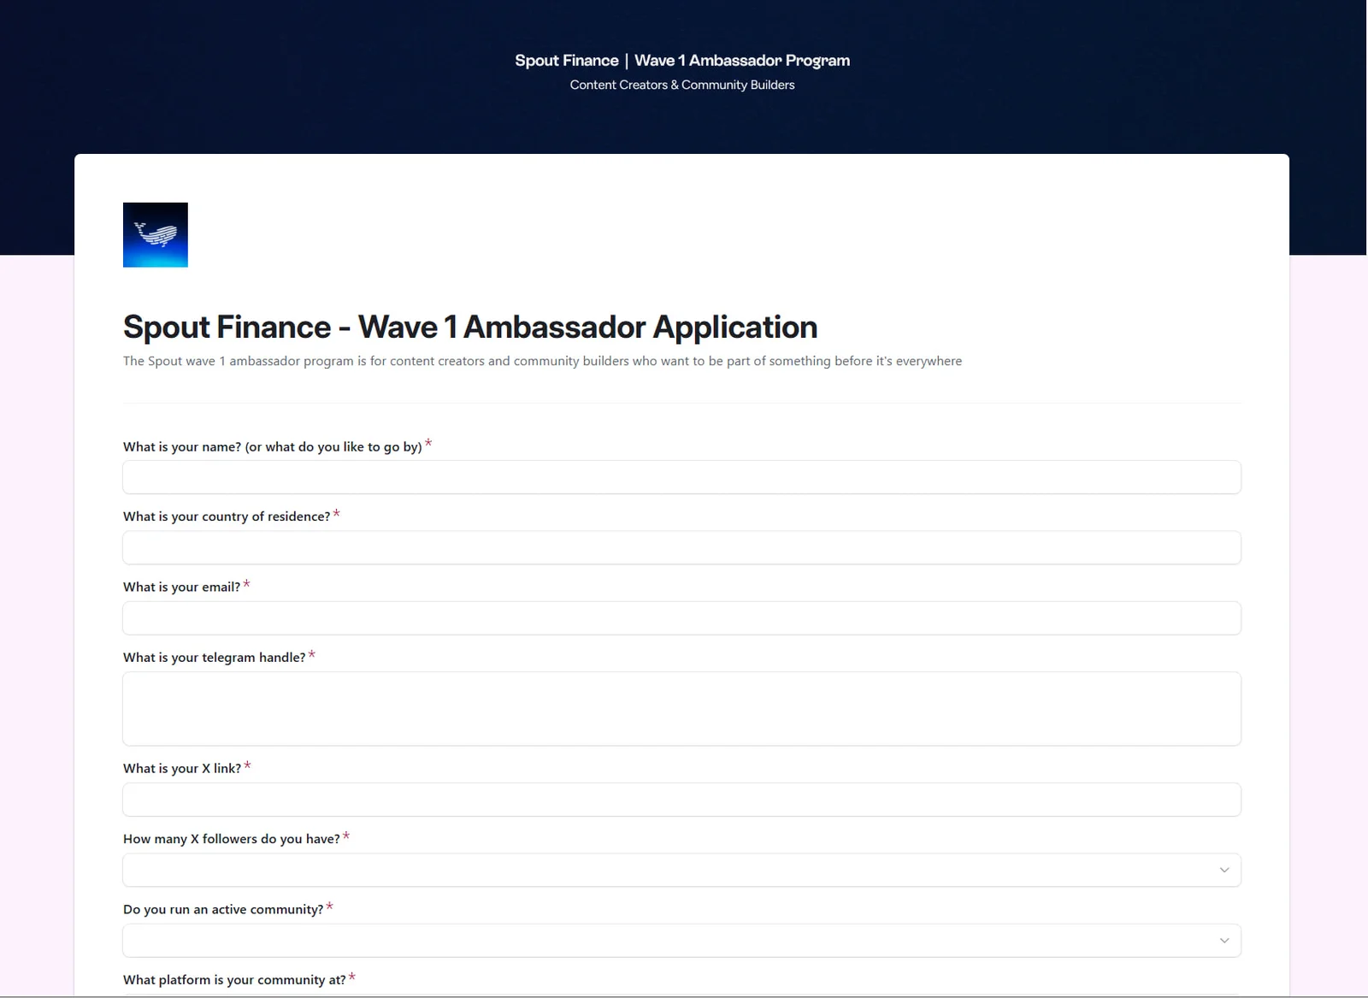Click the 'What is your X link?' label
The height and width of the screenshot is (998, 1368).
coord(182,768)
